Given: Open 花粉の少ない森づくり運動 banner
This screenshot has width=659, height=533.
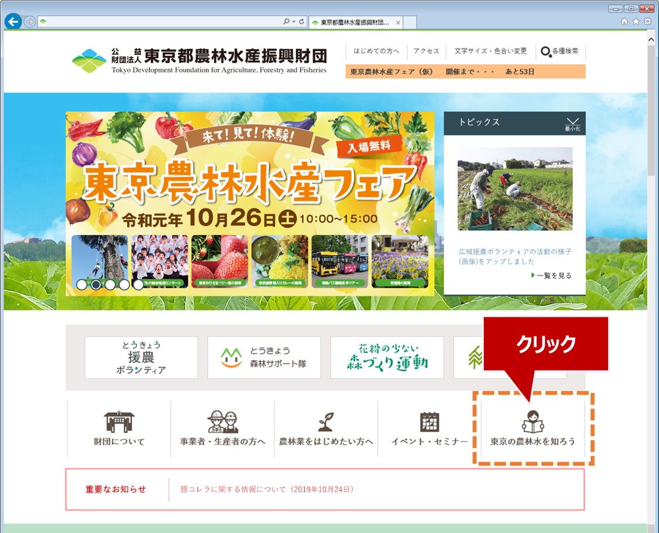Looking at the screenshot, I should [x=387, y=357].
